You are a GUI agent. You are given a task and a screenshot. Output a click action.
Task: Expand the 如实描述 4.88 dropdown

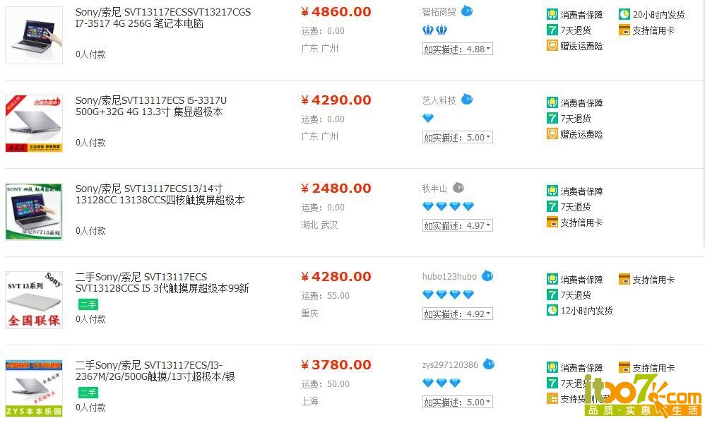[458, 49]
